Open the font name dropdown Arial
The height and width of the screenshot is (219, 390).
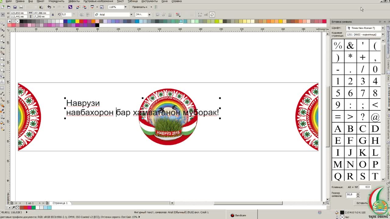pyautogui.click(x=131, y=15)
